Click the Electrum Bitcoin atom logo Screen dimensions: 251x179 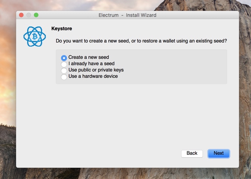(35, 36)
